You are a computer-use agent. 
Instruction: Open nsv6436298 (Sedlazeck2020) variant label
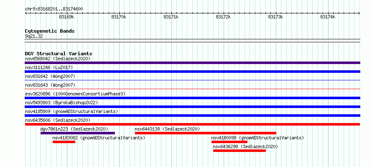[x=245, y=146]
